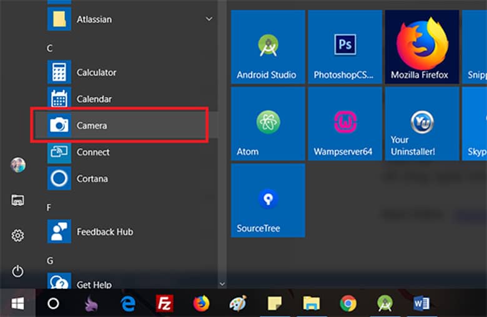Launch the Wampserver64 tile
The width and height of the screenshot is (487, 317).
pos(345,124)
